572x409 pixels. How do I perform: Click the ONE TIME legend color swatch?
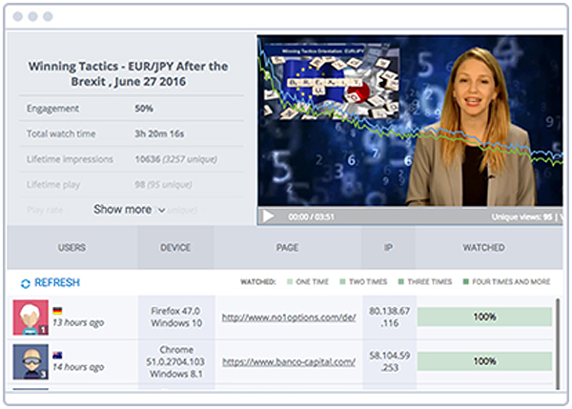tap(290, 283)
